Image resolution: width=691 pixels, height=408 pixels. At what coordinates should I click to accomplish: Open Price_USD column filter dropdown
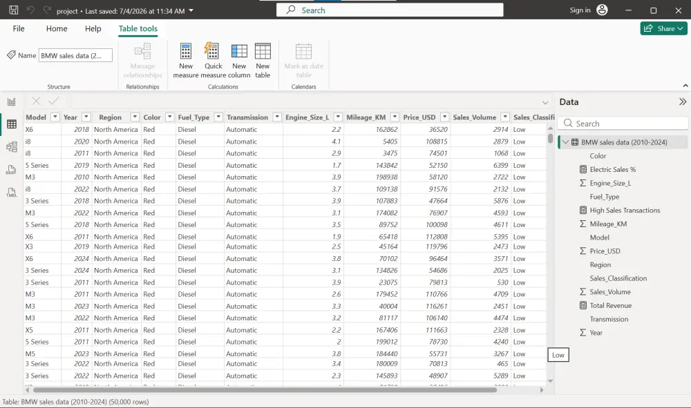(444, 117)
